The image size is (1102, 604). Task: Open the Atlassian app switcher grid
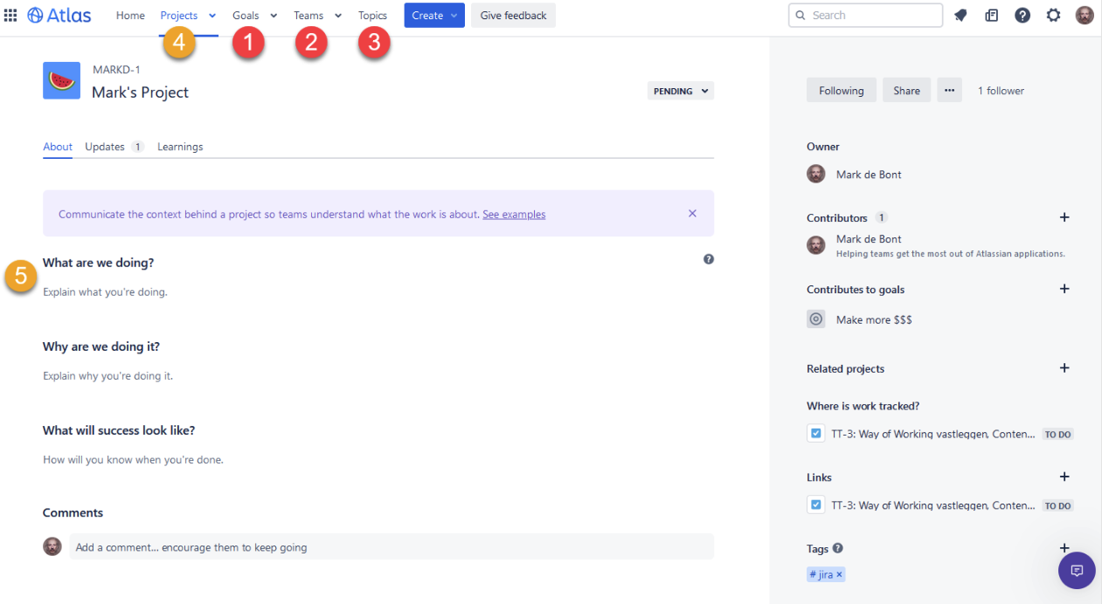pyautogui.click(x=10, y=15)
